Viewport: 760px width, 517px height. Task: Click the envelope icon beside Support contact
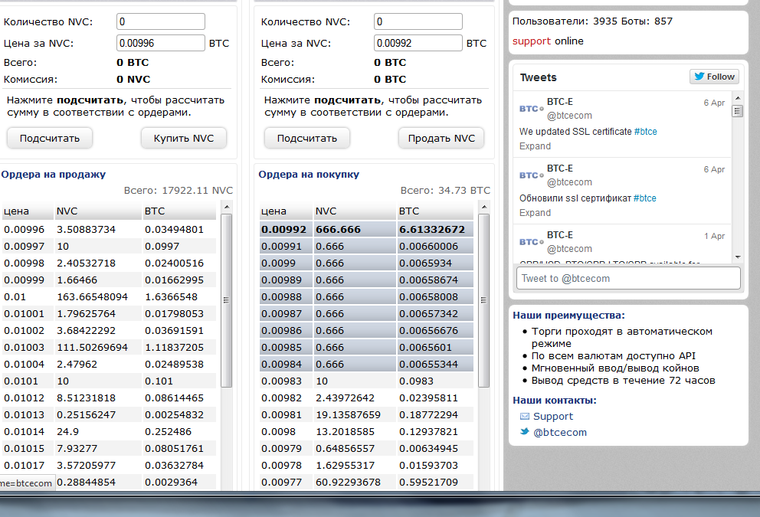point(525,417)
